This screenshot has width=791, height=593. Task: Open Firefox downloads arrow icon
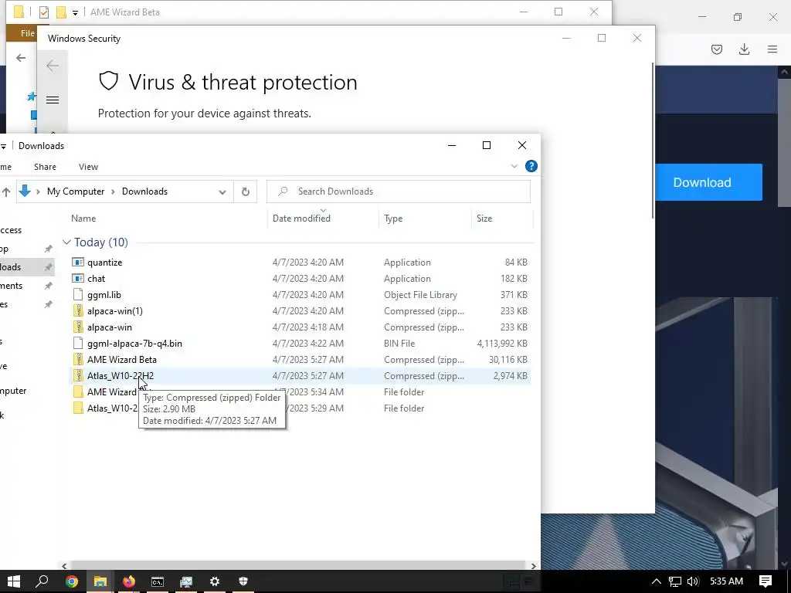coord(744,49)
